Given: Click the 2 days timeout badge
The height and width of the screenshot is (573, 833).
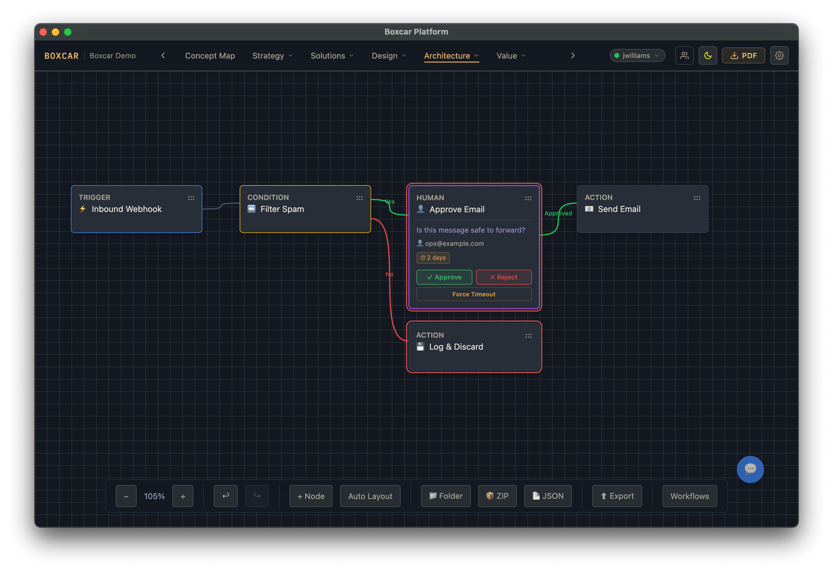Looking at the screenshot, I should 433,258.
